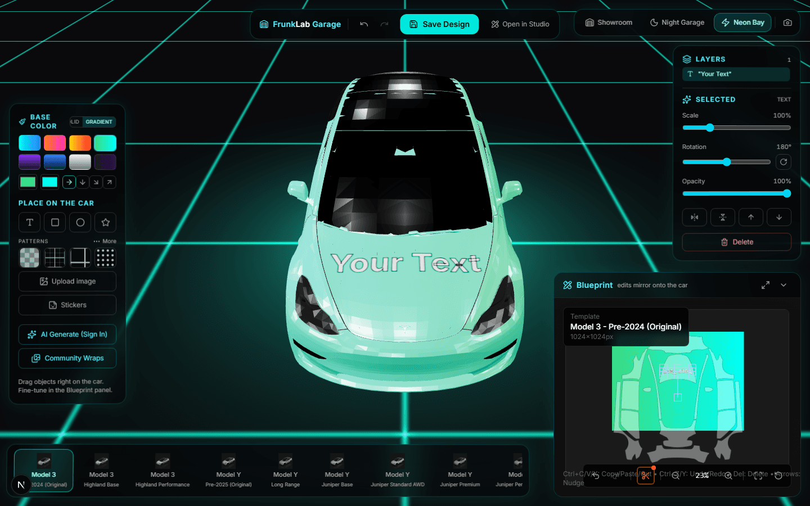810x506 pixels.
Task: Browse Community Wraps
Action: [67, 358]
